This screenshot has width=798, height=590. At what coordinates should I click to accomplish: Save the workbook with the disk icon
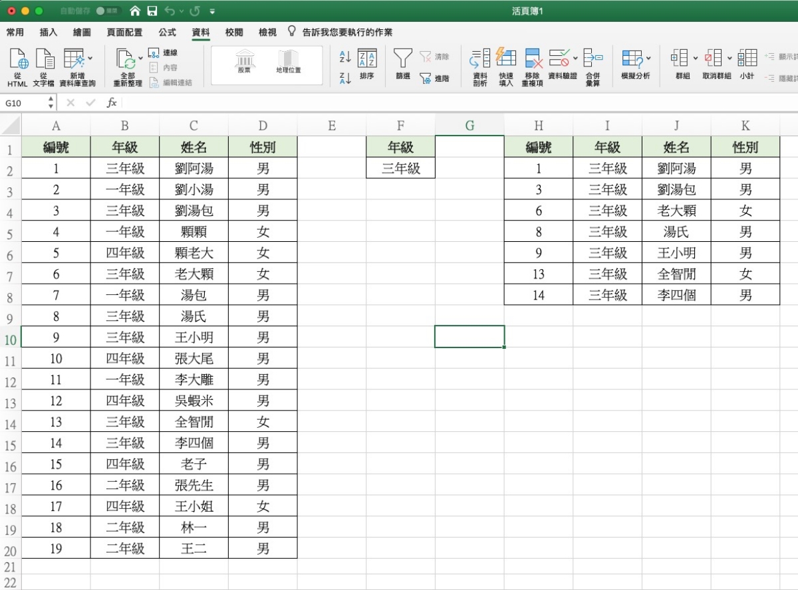coord(152,11)
